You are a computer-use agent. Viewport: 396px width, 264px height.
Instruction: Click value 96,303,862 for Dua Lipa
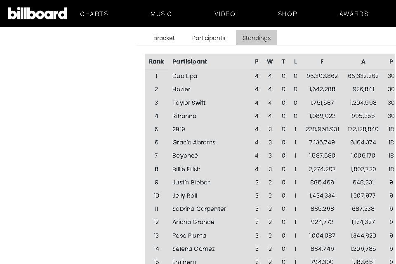click(x=322, y=76)
